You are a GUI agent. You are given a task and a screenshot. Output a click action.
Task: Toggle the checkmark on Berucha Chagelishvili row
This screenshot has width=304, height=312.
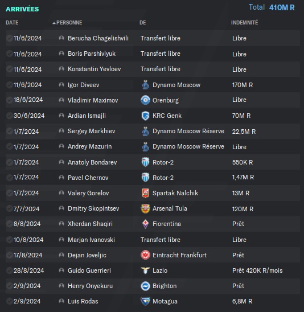tap(9, 38)
